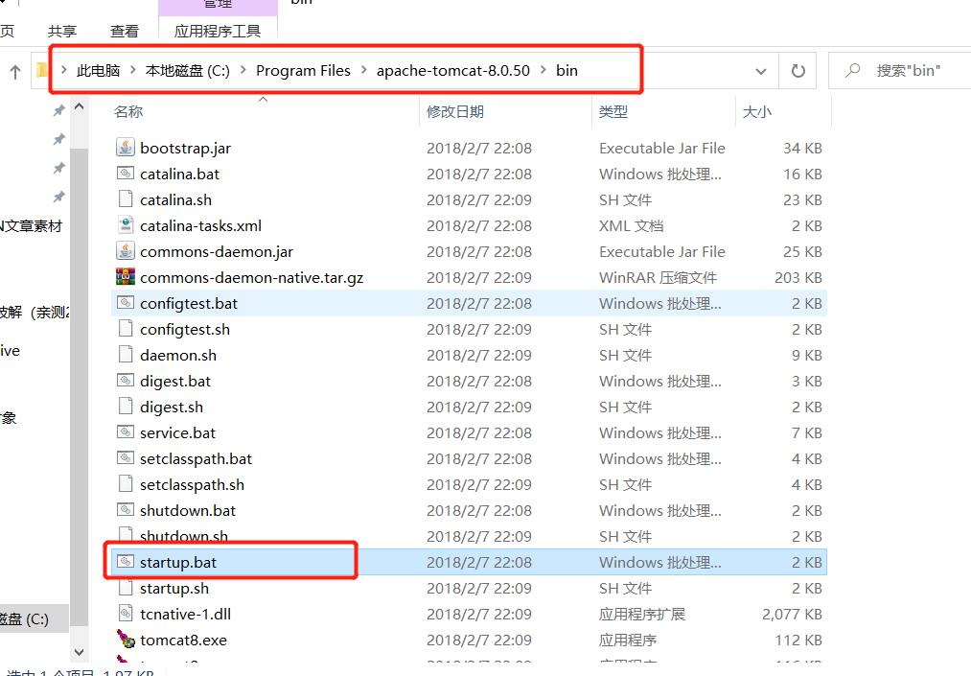
Task: Click the setclasspath.bat file icon
Action: [x=126, y=458]
